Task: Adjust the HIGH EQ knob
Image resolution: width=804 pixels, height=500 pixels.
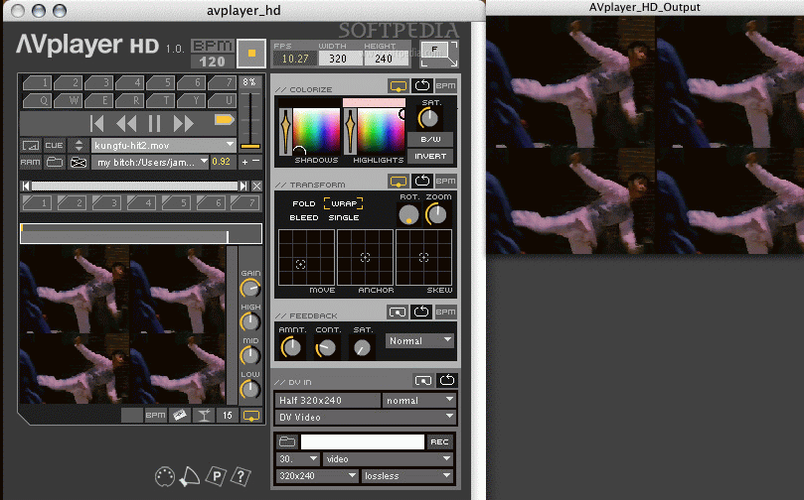Action: 250,321
